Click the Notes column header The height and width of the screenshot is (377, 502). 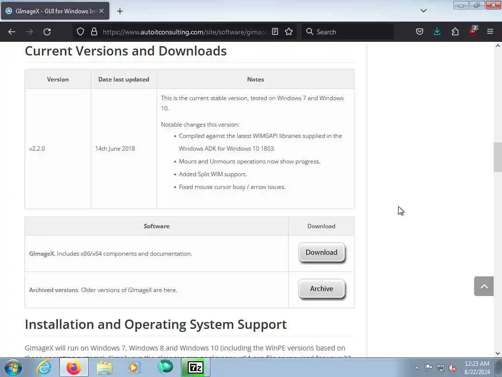[x=255, y=79]
